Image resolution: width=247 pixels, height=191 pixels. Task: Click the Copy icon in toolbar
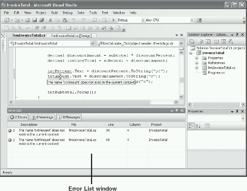pyautogui.click(x=57, y=20)
